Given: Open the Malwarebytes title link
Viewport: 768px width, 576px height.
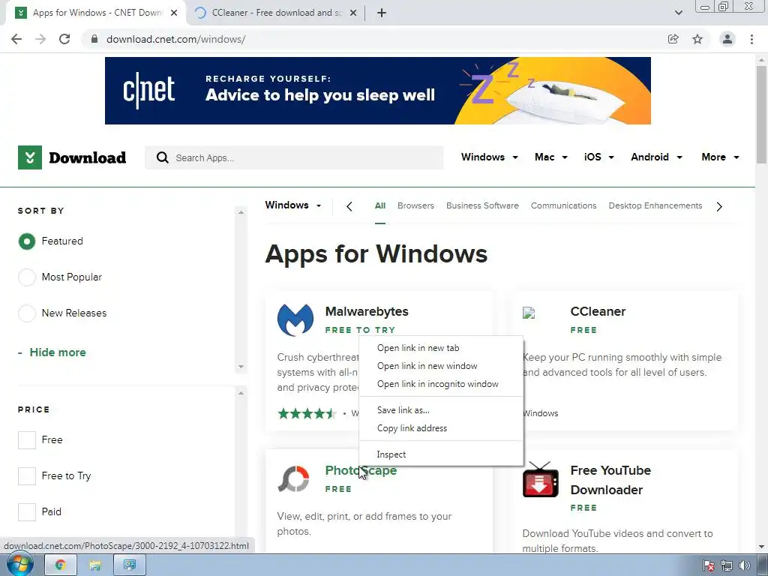Looking at the screenshot, I should (367, 311).
